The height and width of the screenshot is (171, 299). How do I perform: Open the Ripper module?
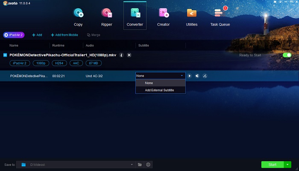click(107, 17)
